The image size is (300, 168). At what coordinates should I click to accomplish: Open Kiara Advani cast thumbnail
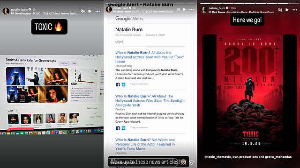point(74,118)
